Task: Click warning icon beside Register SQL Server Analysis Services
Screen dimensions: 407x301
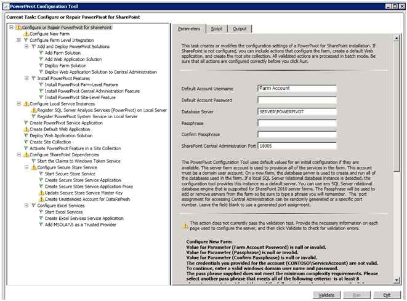Action: [x=33, y=110]
